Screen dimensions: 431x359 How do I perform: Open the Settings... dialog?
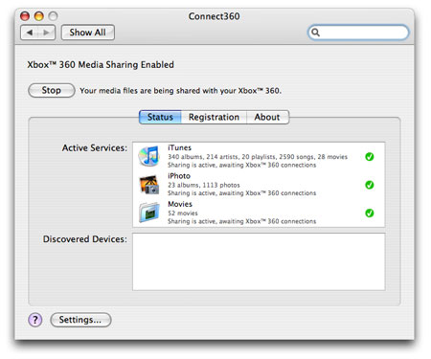pos(80,320)
